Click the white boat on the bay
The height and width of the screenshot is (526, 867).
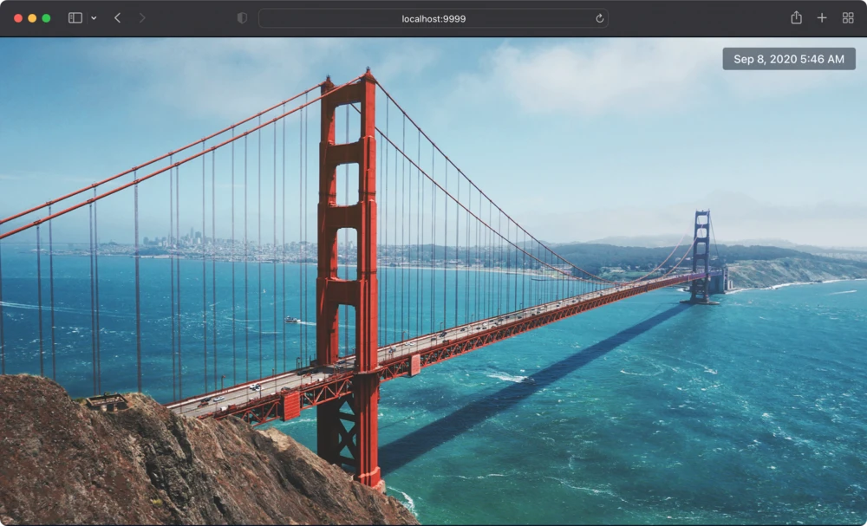coord(293,321)
